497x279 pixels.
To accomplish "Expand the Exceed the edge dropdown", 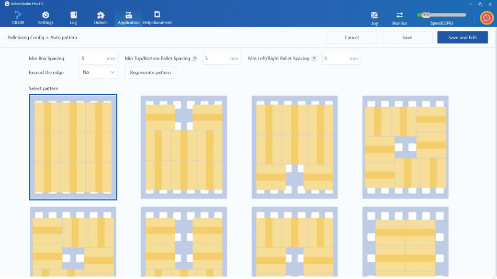I will point(99,72).
